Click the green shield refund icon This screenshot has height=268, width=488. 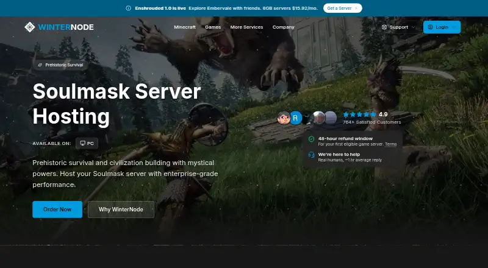pos(311,139)
